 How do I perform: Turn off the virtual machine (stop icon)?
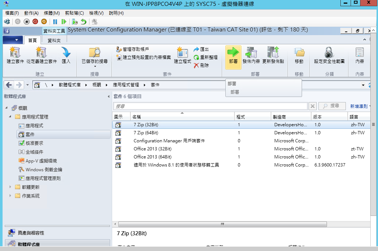[27, 22]
